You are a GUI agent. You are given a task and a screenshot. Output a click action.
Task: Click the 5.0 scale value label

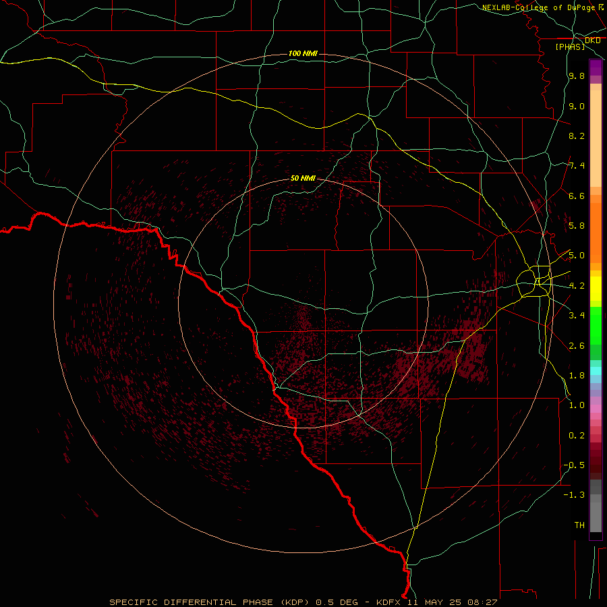[577, 256]
